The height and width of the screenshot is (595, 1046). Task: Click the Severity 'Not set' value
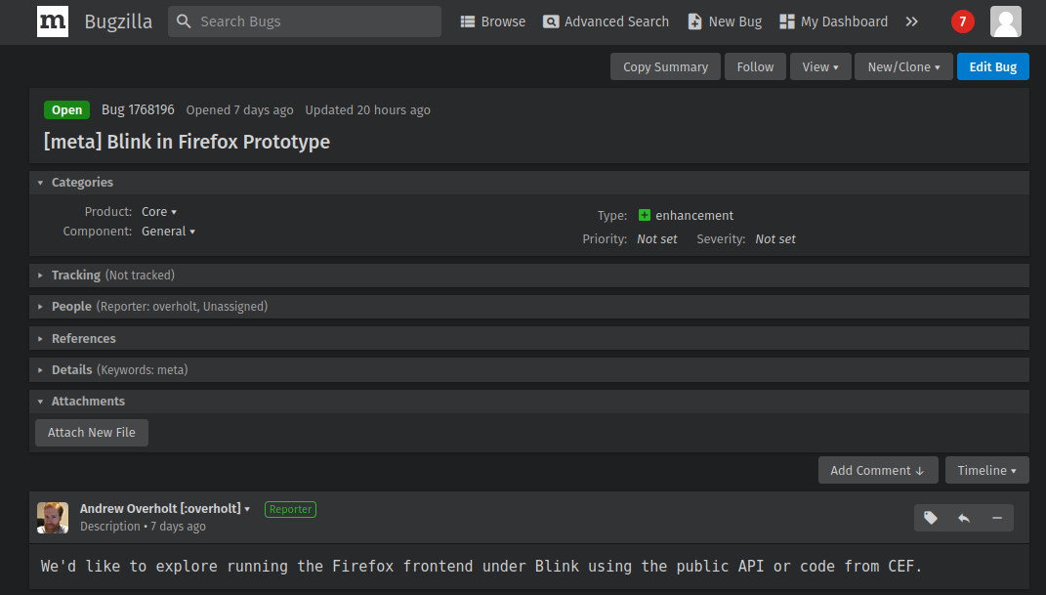point(775,238)
